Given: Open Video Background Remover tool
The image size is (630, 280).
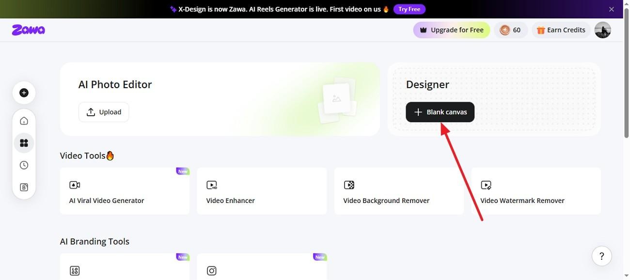Looking at the screenshot, I should click(399, 191).
